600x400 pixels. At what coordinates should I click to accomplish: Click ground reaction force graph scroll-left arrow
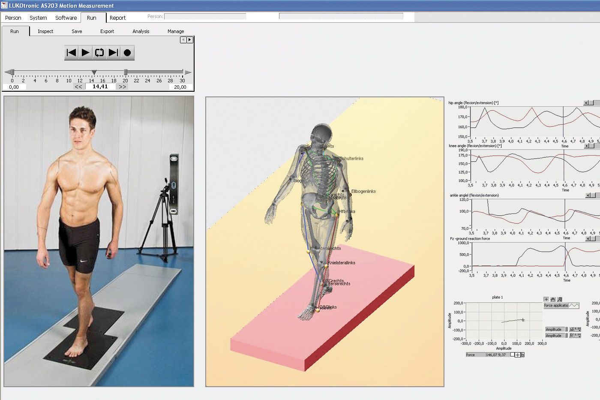(588, 239)
